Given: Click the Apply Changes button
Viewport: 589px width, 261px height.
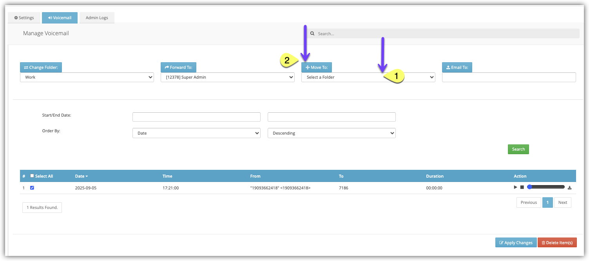Looking at the screenshot, I should tap(515, 243).
